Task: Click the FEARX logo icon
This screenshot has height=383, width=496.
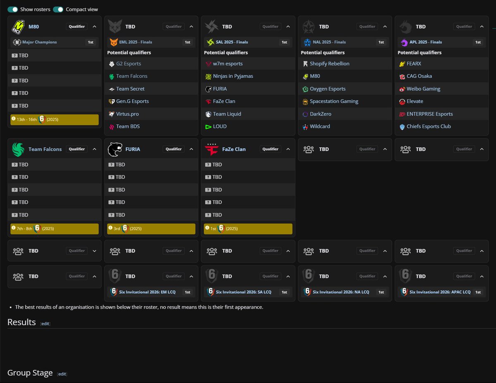Action: pos(402,64)
